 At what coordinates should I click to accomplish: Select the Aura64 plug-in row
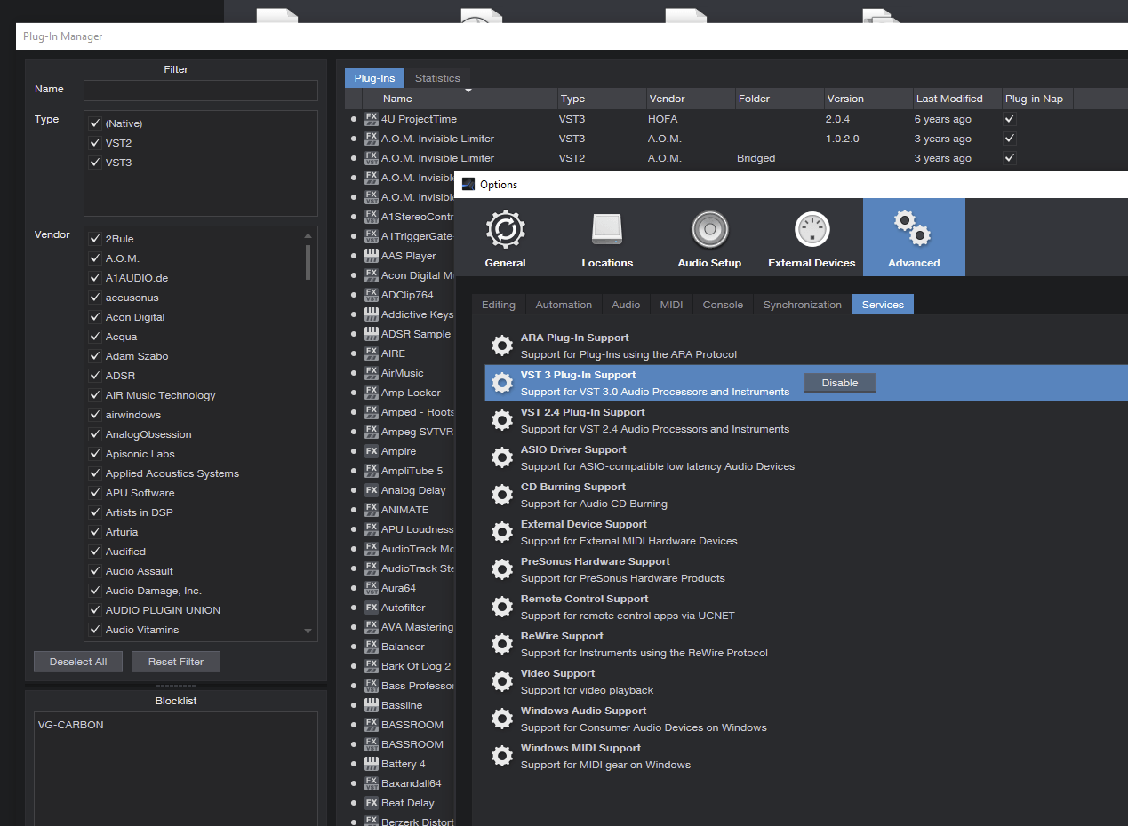(x=399, y=588)
